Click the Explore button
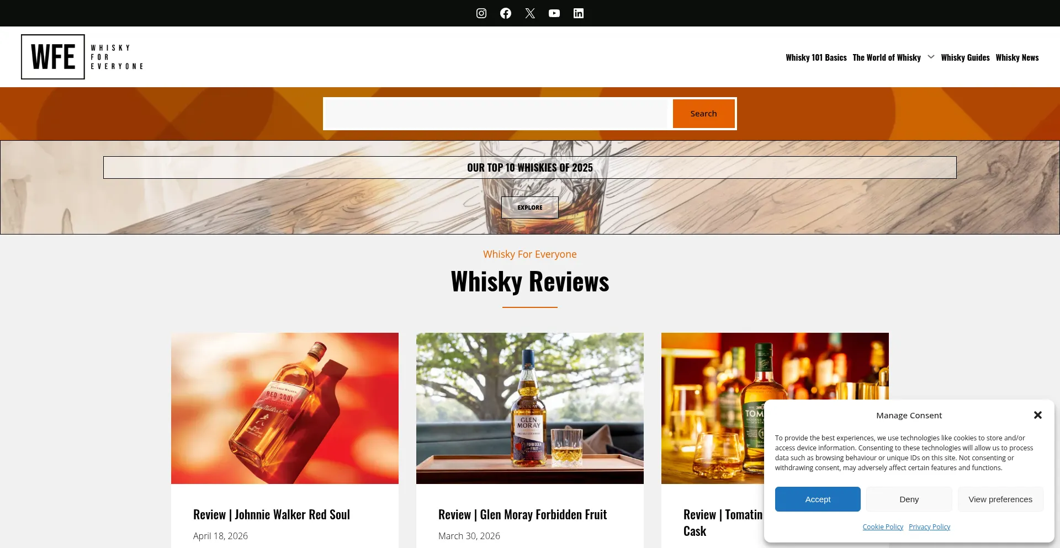This screenshot has height=548, width=1060. point(530,208)
